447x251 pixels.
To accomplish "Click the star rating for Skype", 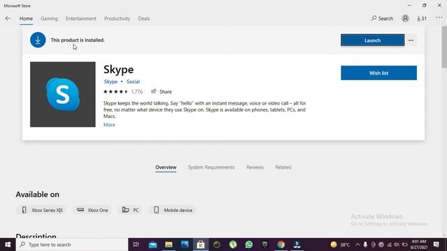I will pos(116,91).
